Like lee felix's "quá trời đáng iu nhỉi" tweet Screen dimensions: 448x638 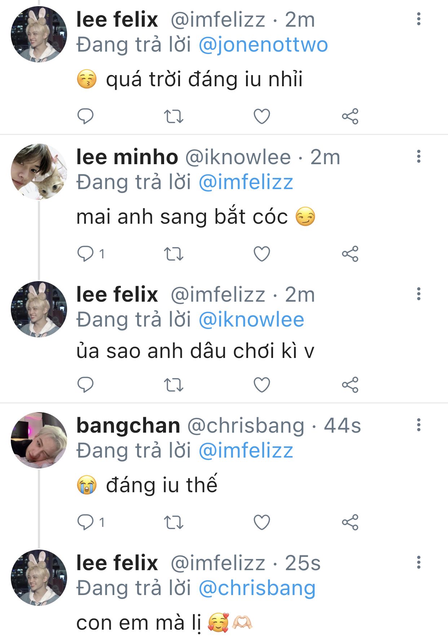pos(262,116)
